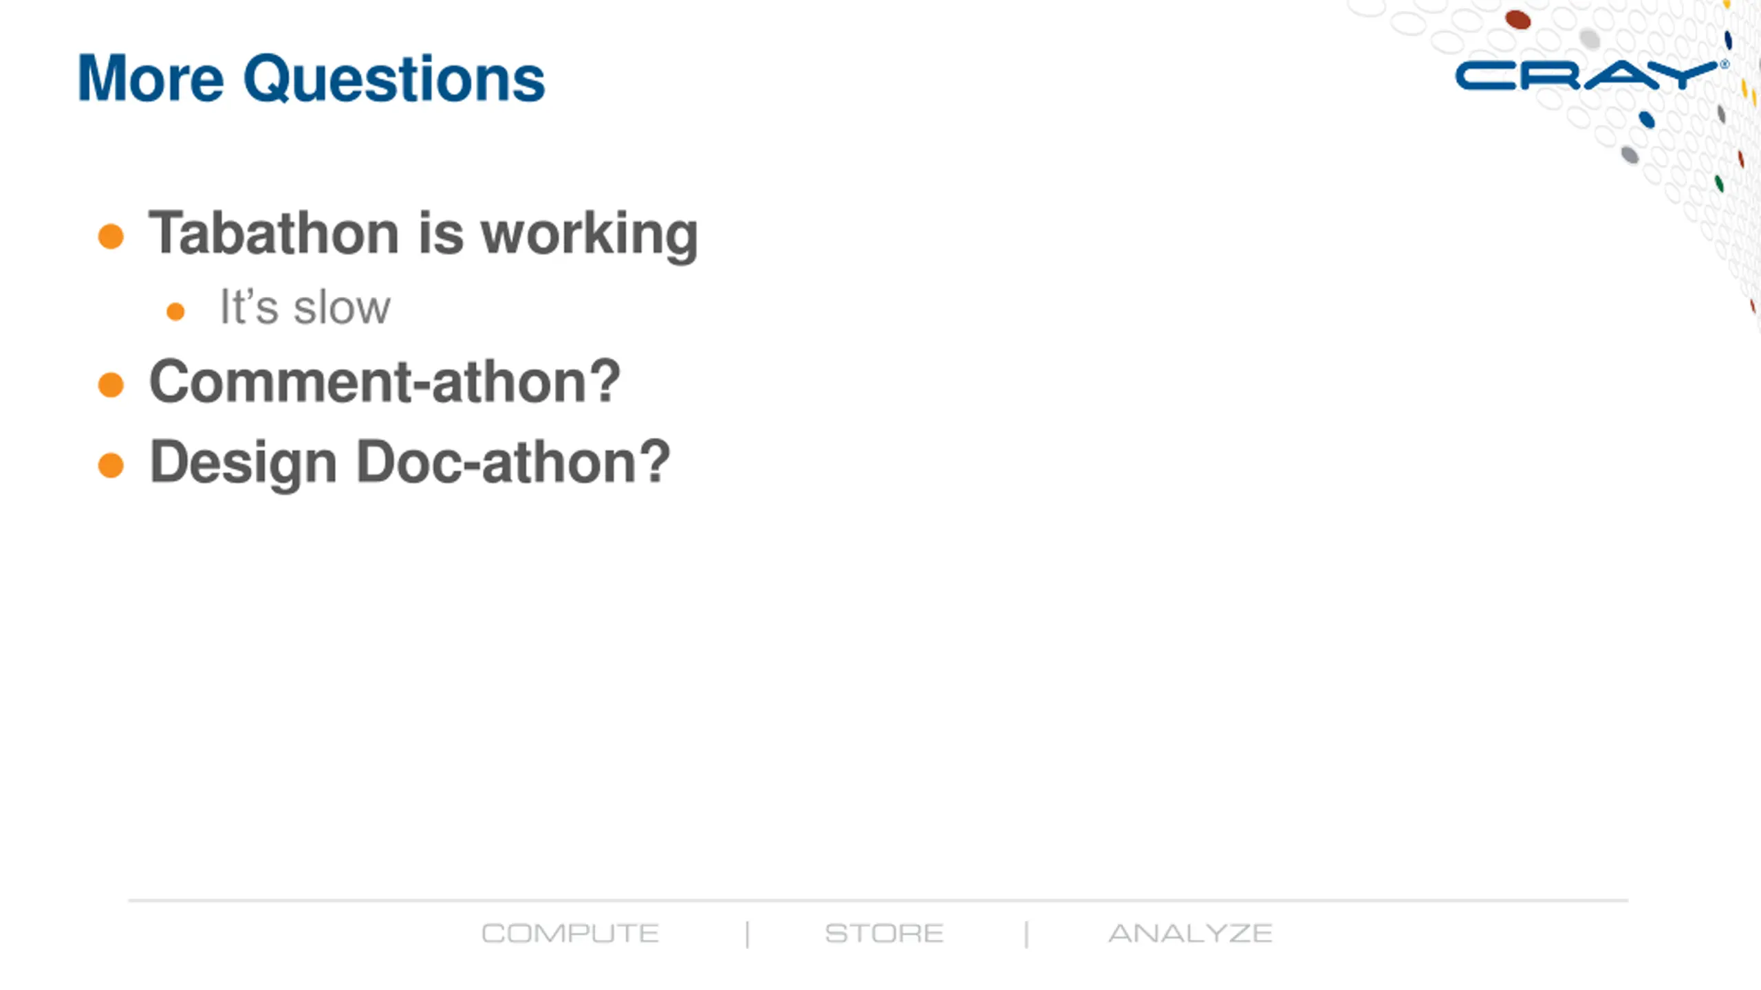The width and height of the screenshot is (1761, 990).
Task: Click the STORE footer word
Action: tap(884, 934)
